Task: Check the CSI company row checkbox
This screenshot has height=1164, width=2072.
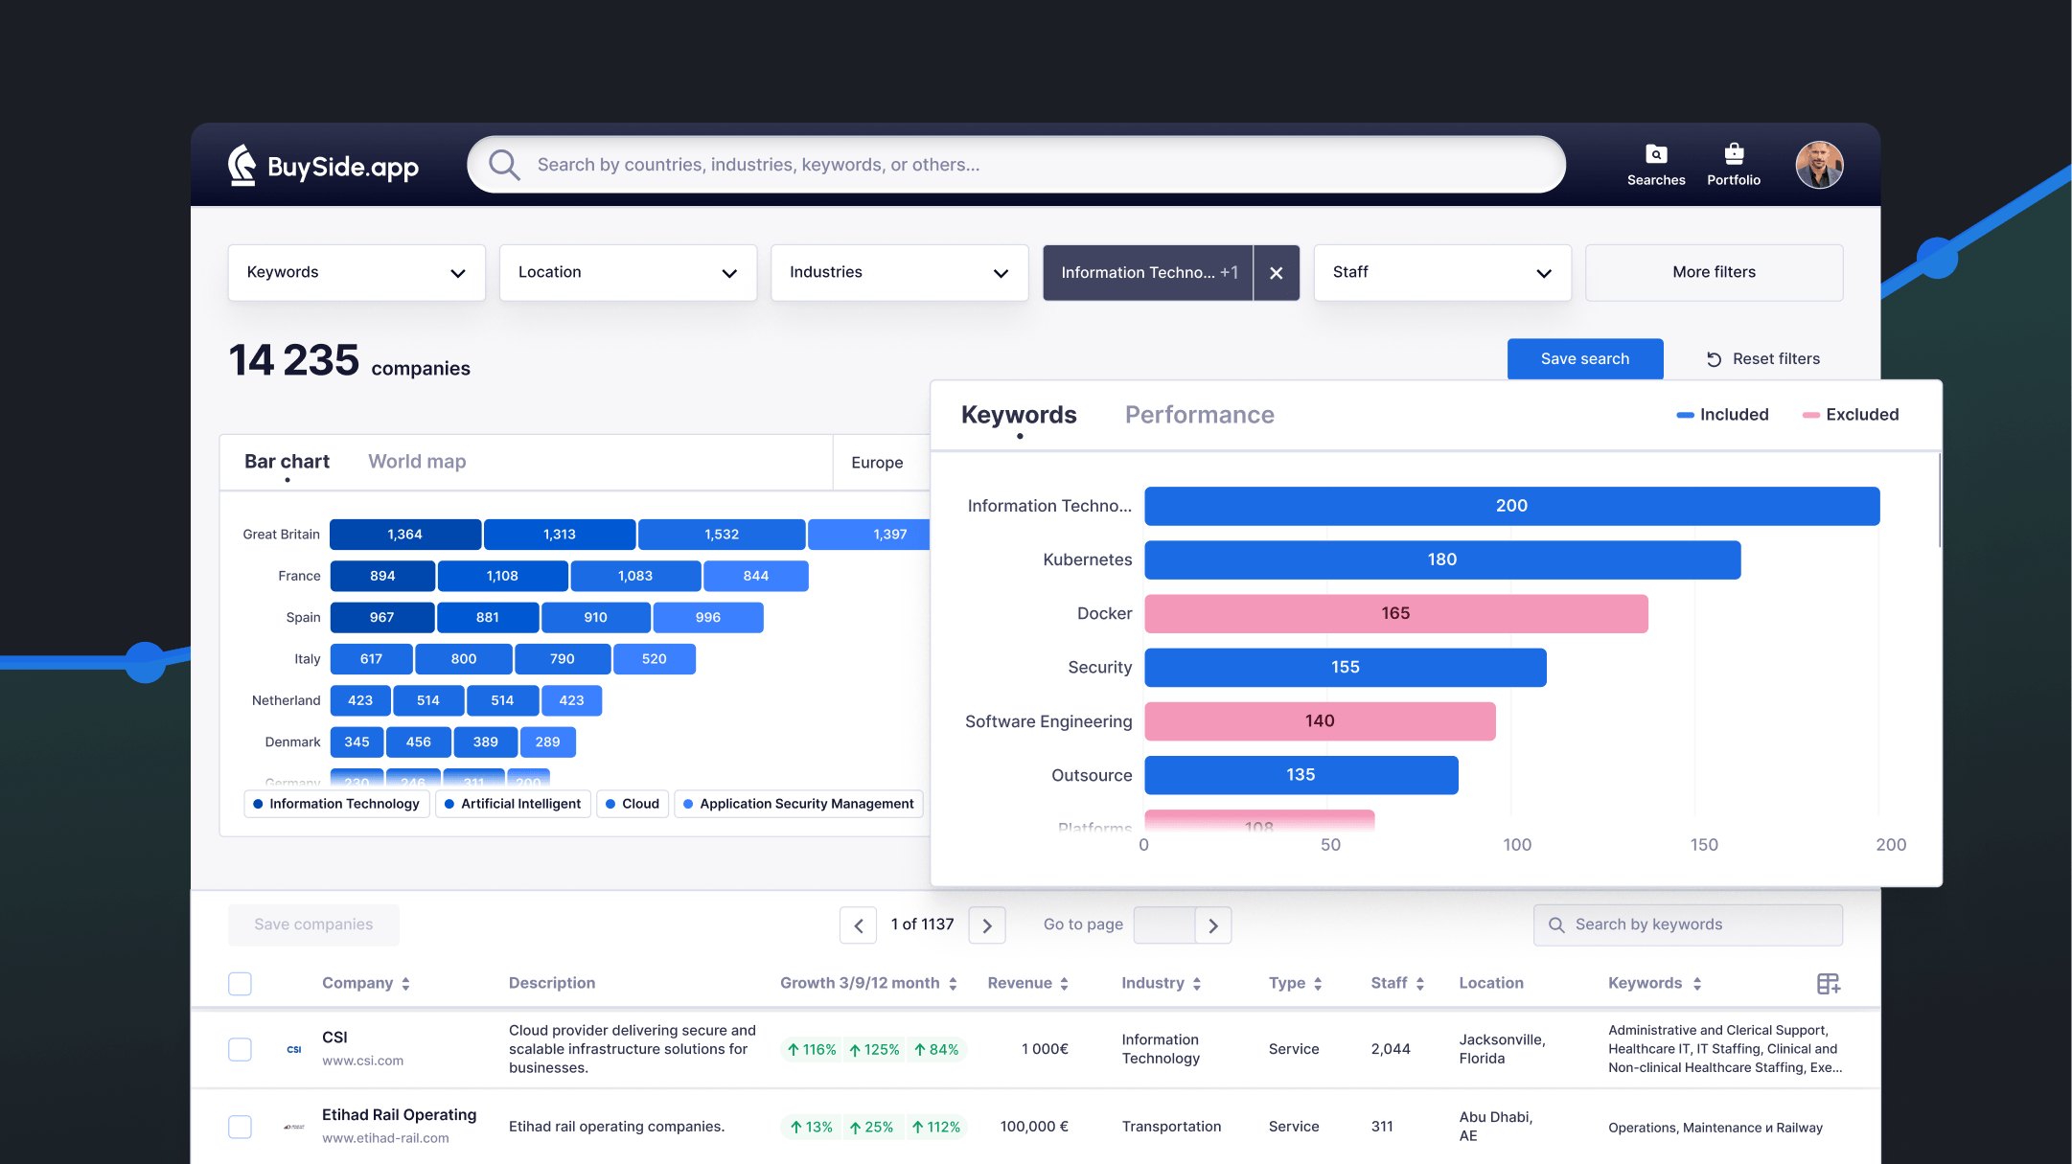Action: 240,1049
